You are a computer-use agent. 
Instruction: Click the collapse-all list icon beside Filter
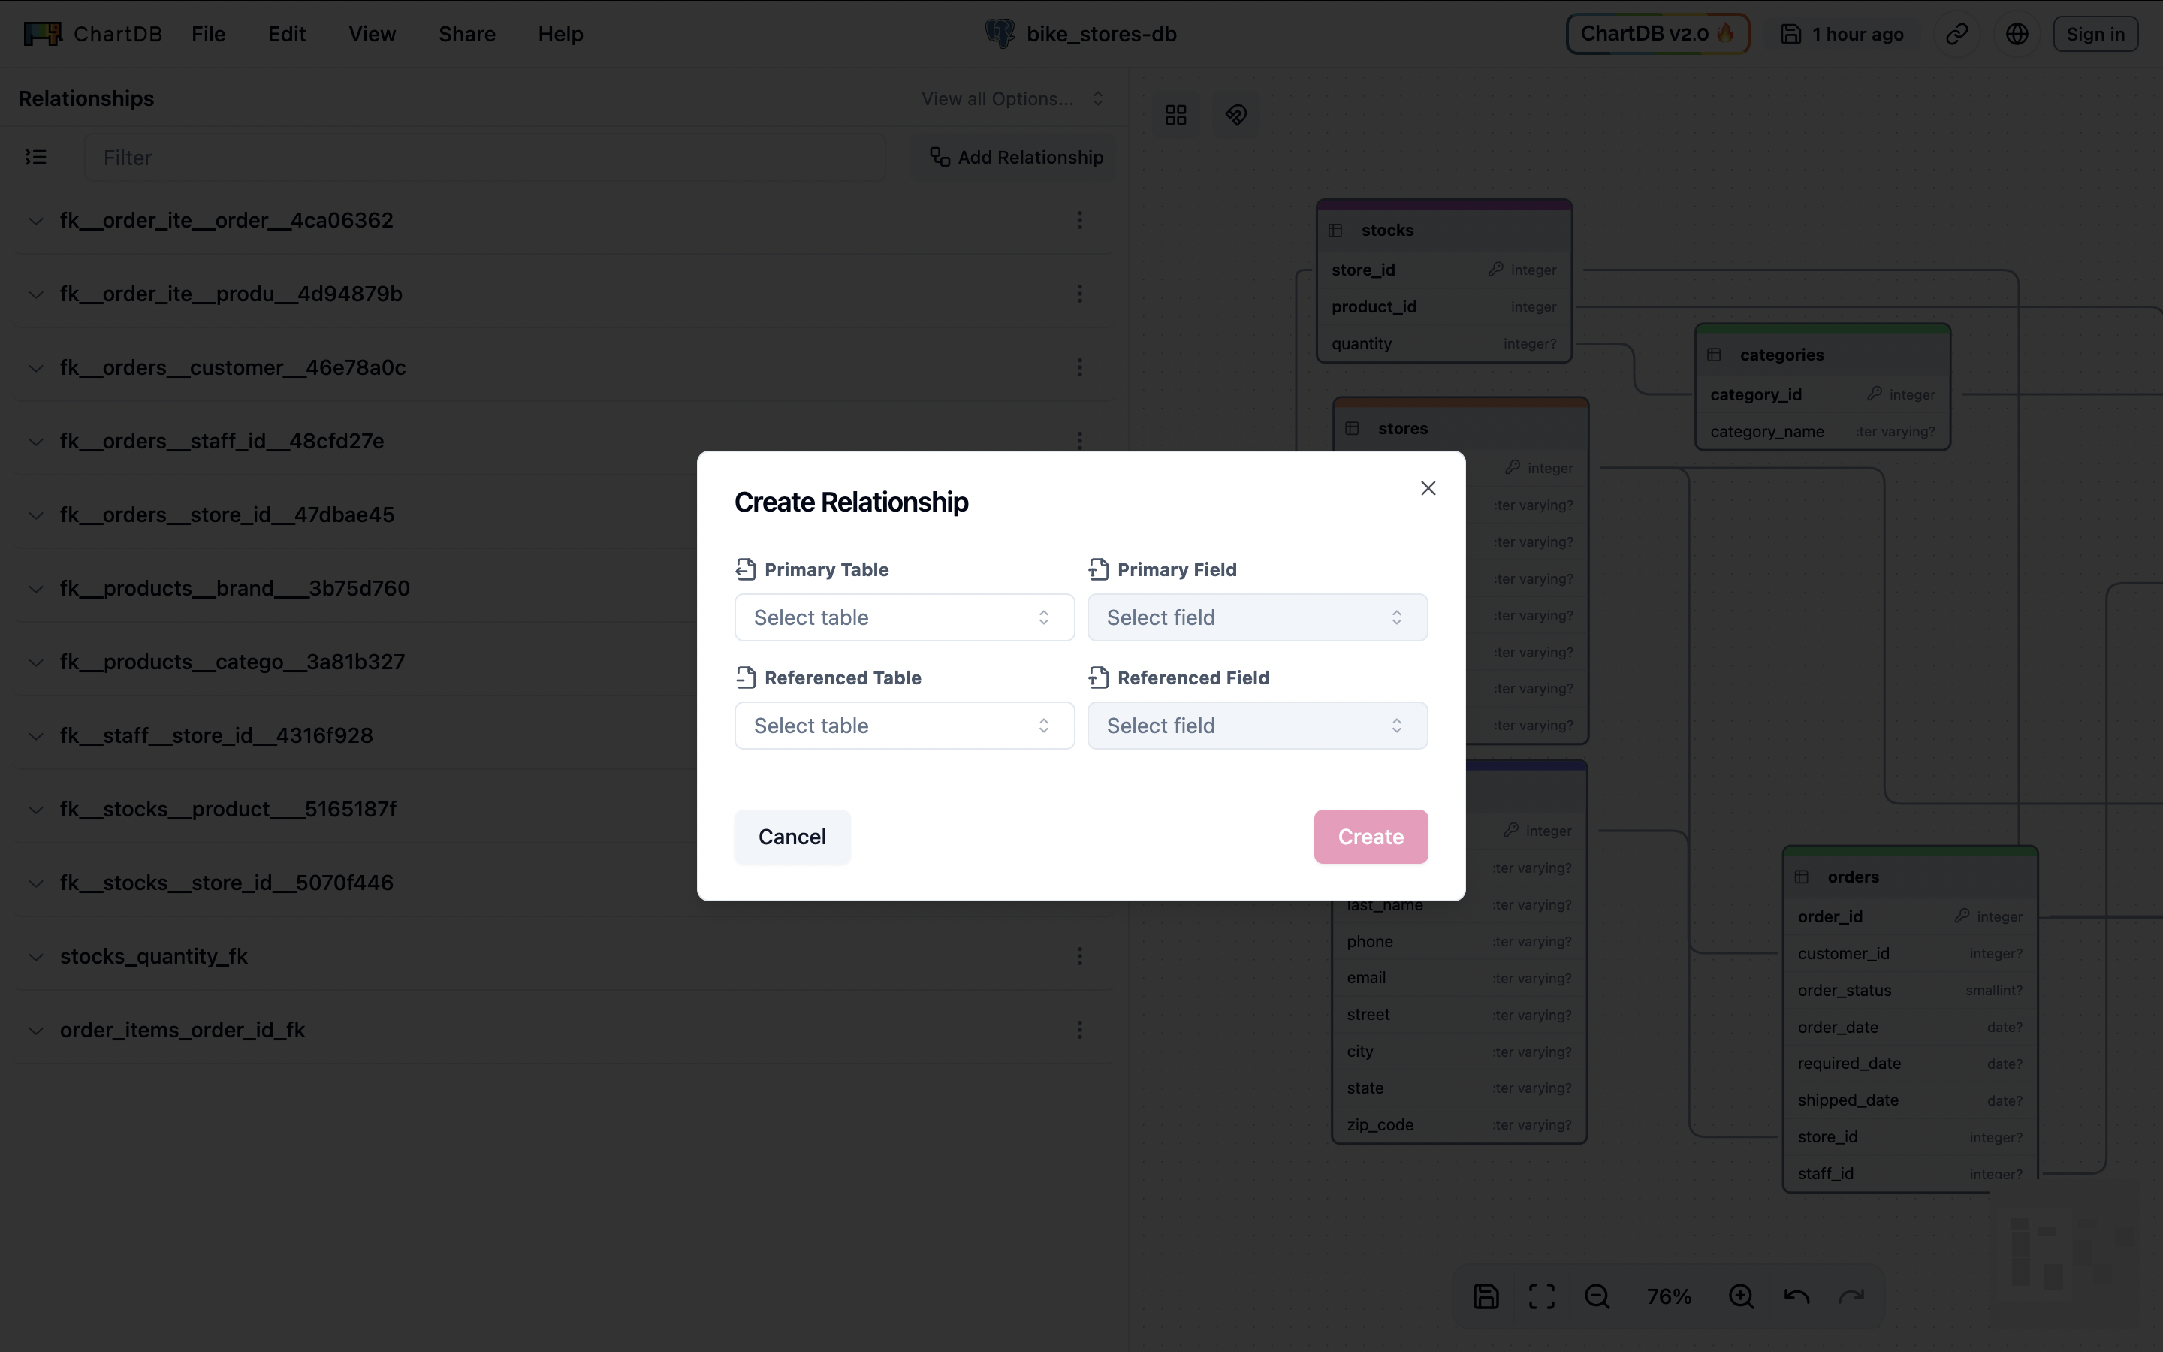coord(36,158)
